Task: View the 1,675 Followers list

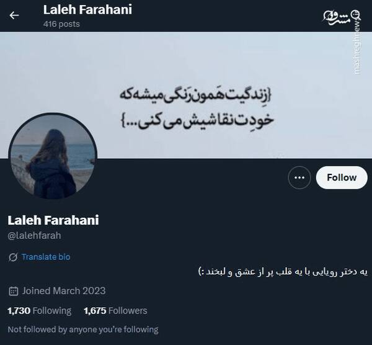Action: point(115,311)
